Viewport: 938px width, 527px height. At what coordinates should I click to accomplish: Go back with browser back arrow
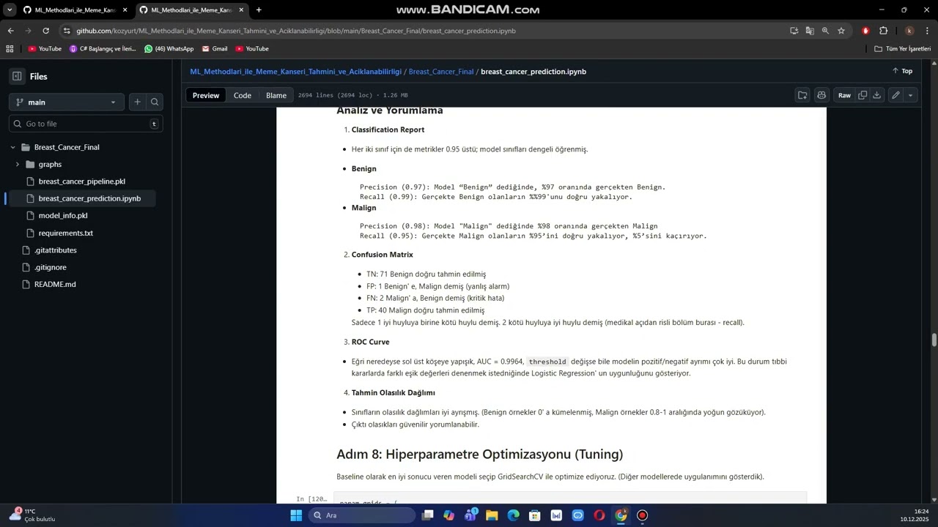tap(10, 31)
